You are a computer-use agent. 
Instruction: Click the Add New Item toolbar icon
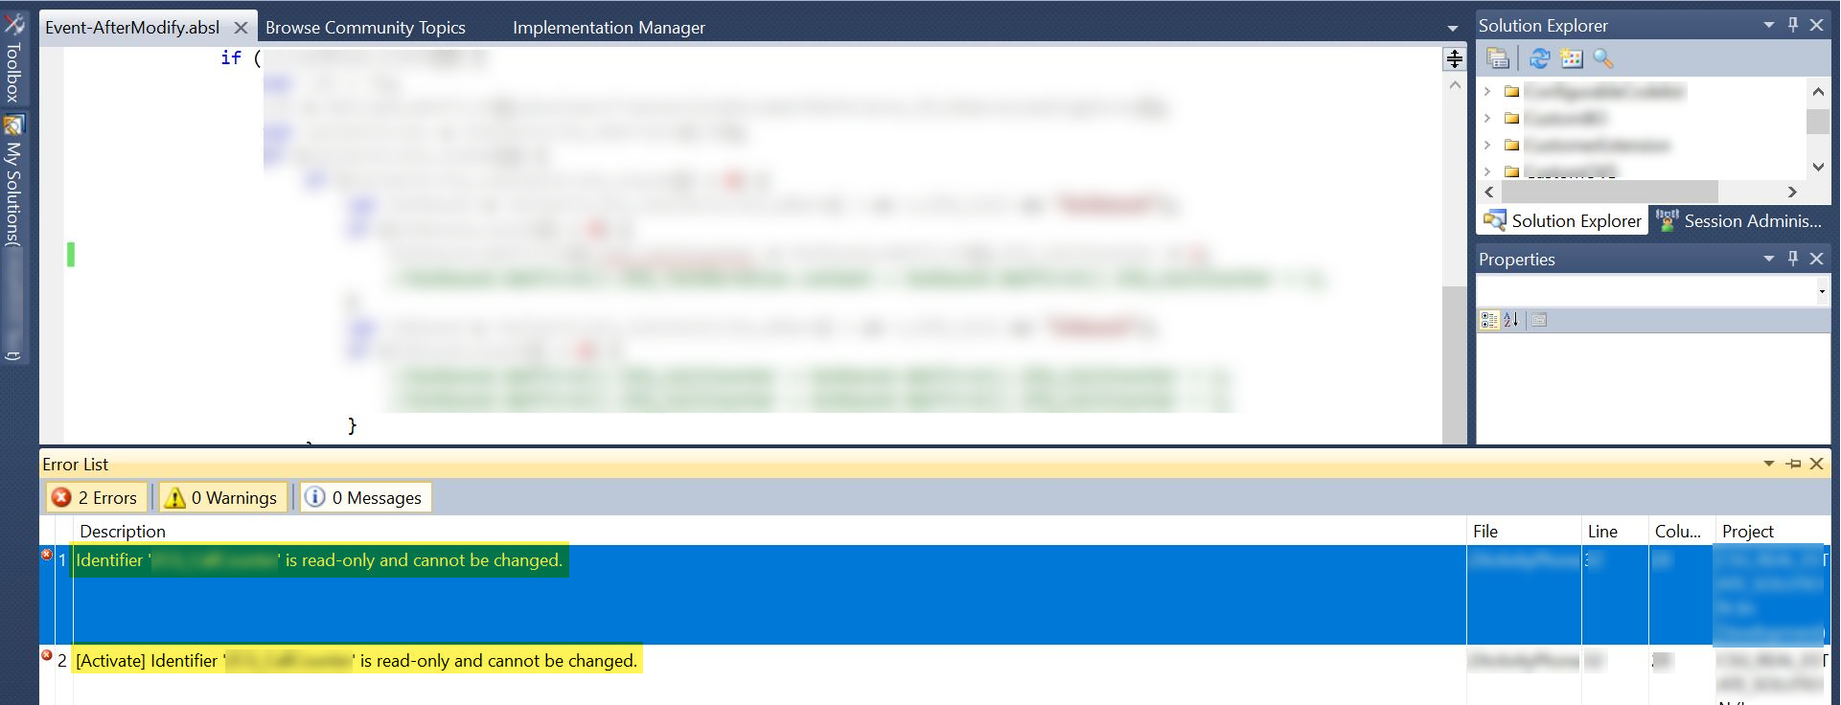tap(1572, 58)
